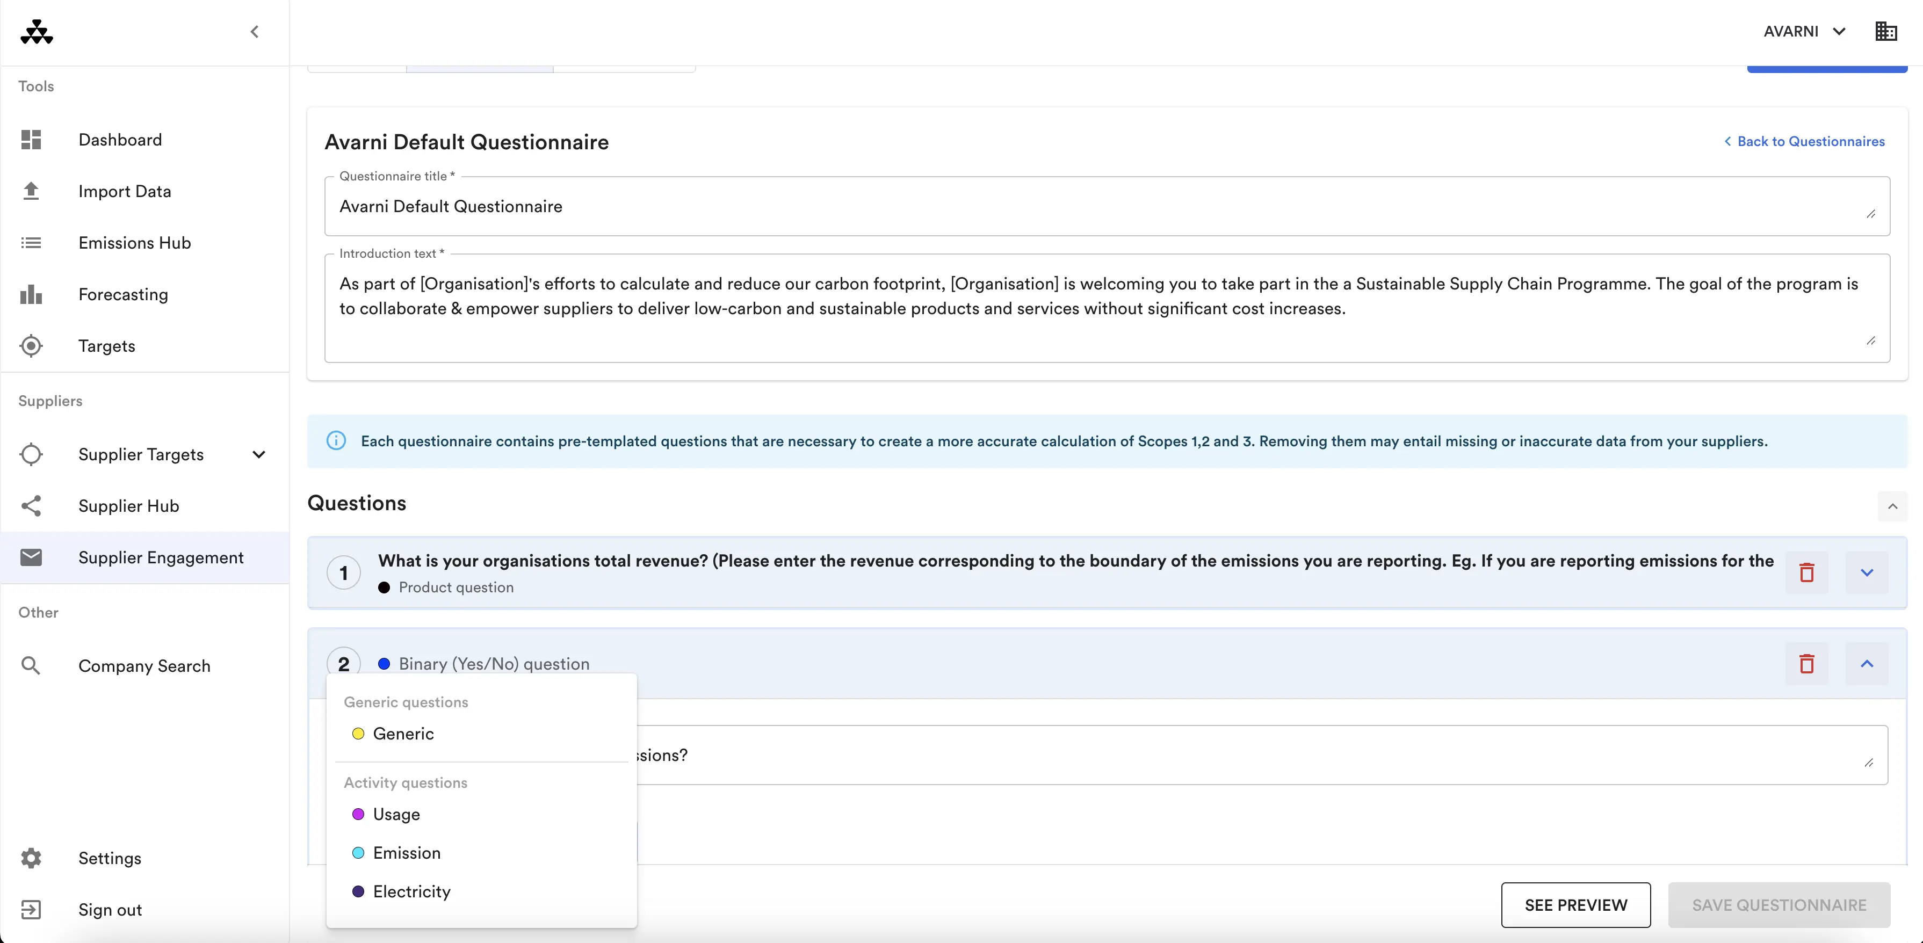Click the 'Questions' section heading

tap(357, 503)
